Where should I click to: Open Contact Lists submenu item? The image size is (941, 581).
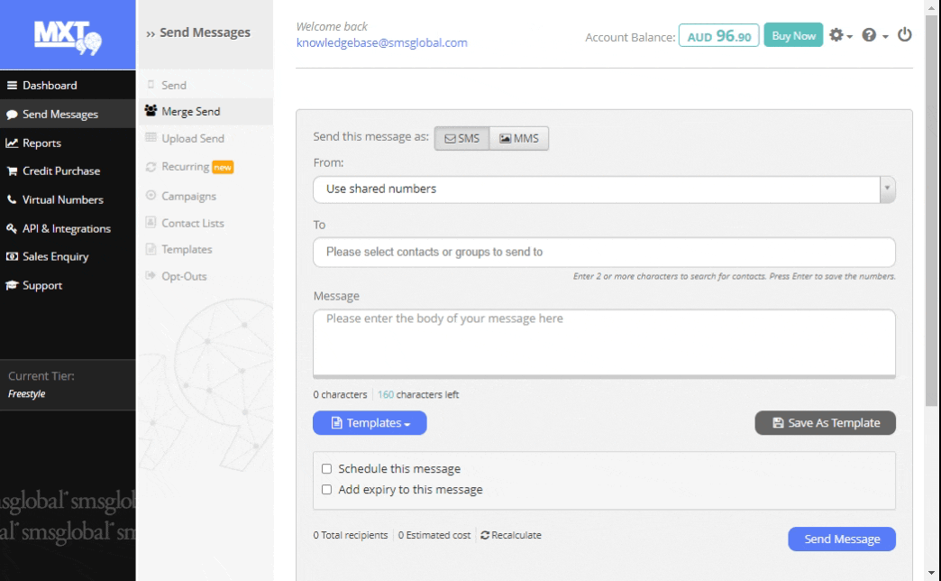[192, 223]
